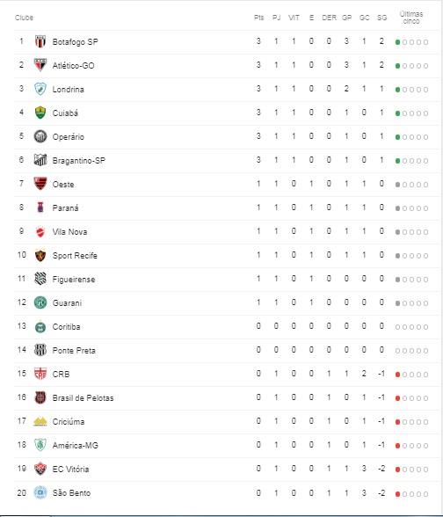
Task: Click CRB's red last-match dot
Action: pyautogui.click(x=397, y=375)
